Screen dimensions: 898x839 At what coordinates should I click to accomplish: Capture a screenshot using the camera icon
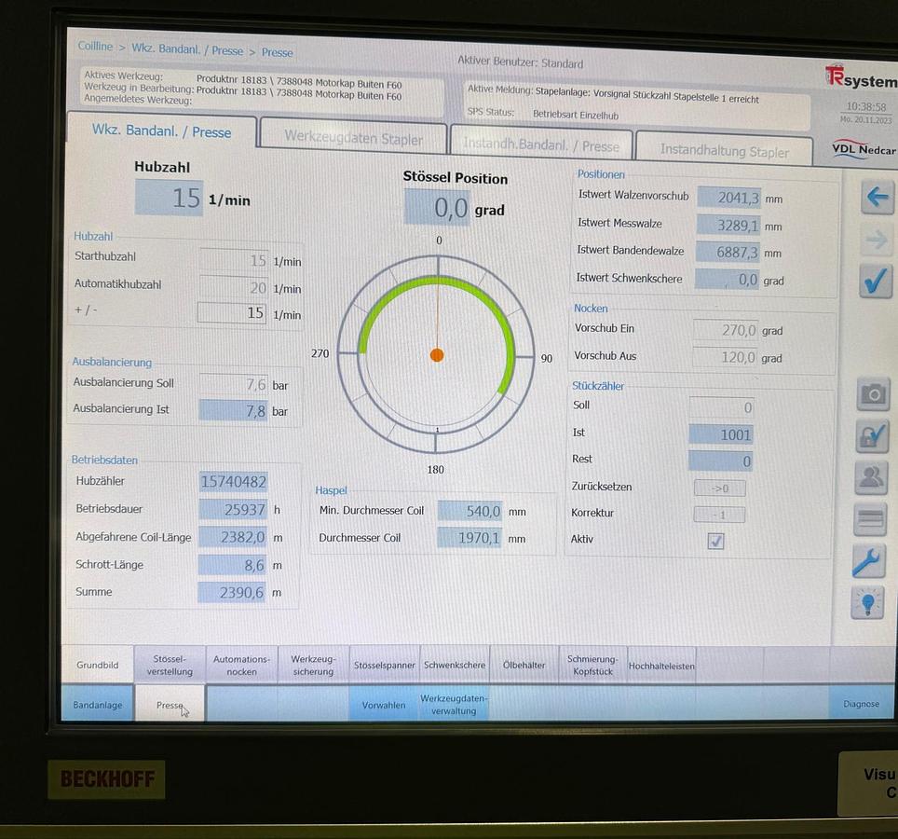(x=870, y=394)
